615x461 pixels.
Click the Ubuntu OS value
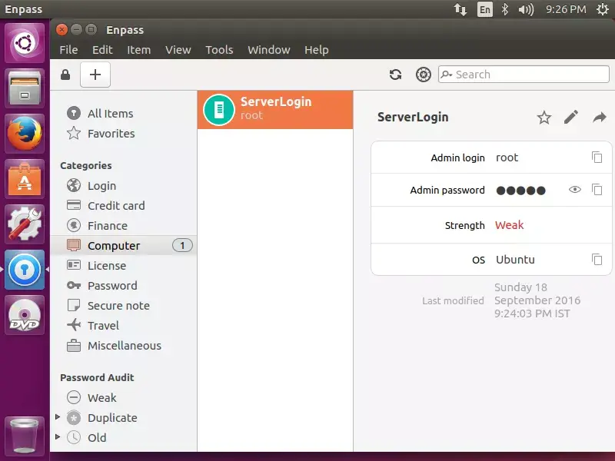(515, 260)
